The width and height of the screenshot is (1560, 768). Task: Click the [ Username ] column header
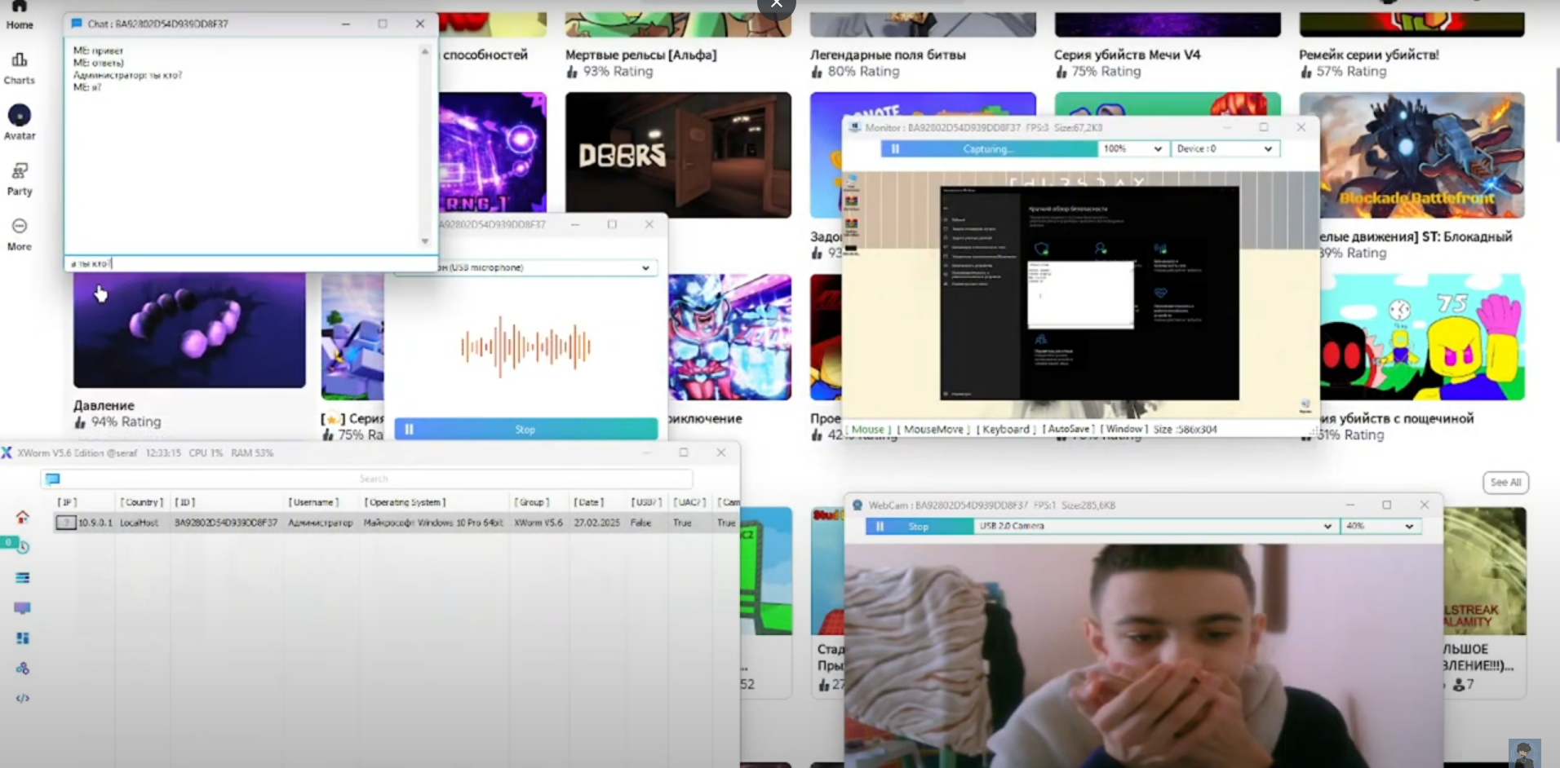(x=313, y=502)
